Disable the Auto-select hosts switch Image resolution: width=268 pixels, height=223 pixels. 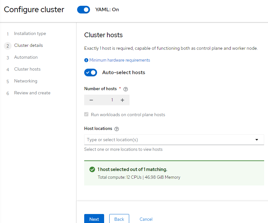point(91,73)
